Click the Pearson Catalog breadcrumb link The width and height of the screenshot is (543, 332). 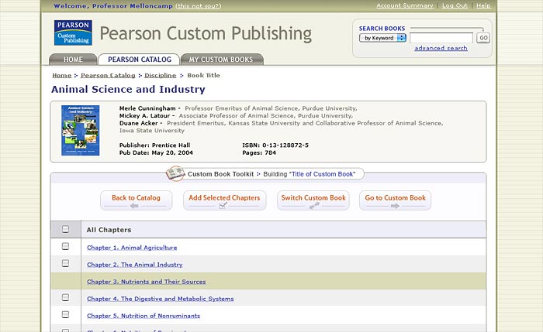[108, 75]
